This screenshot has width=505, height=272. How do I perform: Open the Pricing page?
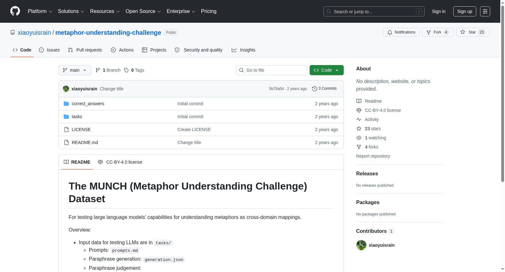[209, 11]
